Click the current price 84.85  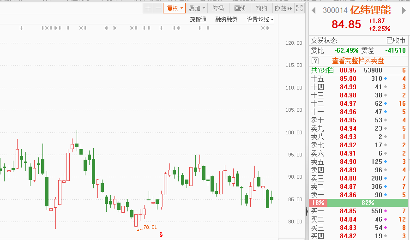tap(346, 24)
